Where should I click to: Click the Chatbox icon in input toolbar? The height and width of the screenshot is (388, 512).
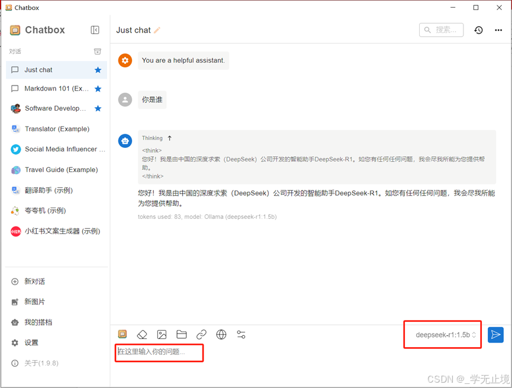click(x=123, y=334)
